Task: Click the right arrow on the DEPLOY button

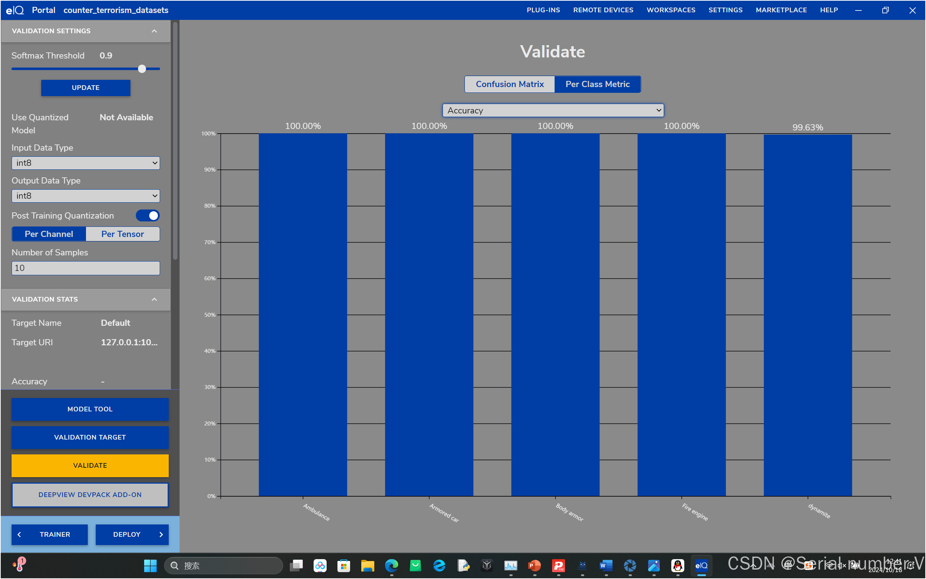Action: coord(161,534)
